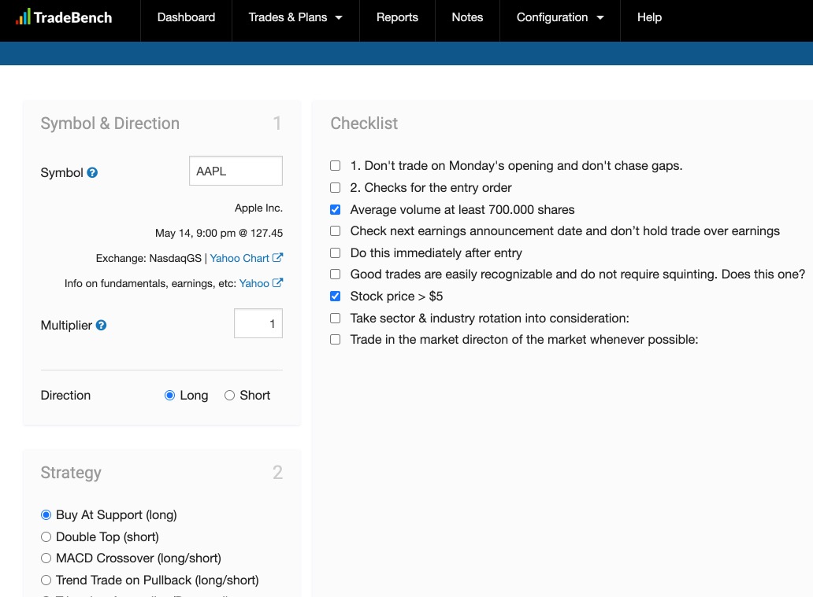Click the external link icon beside Yahoo Chart
The height and width of the screenshot is (597, 813).
(x=278, y=257)
